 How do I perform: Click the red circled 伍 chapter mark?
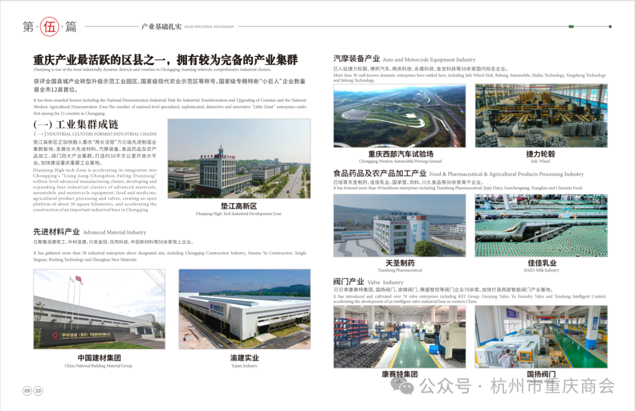pos(50,26)
